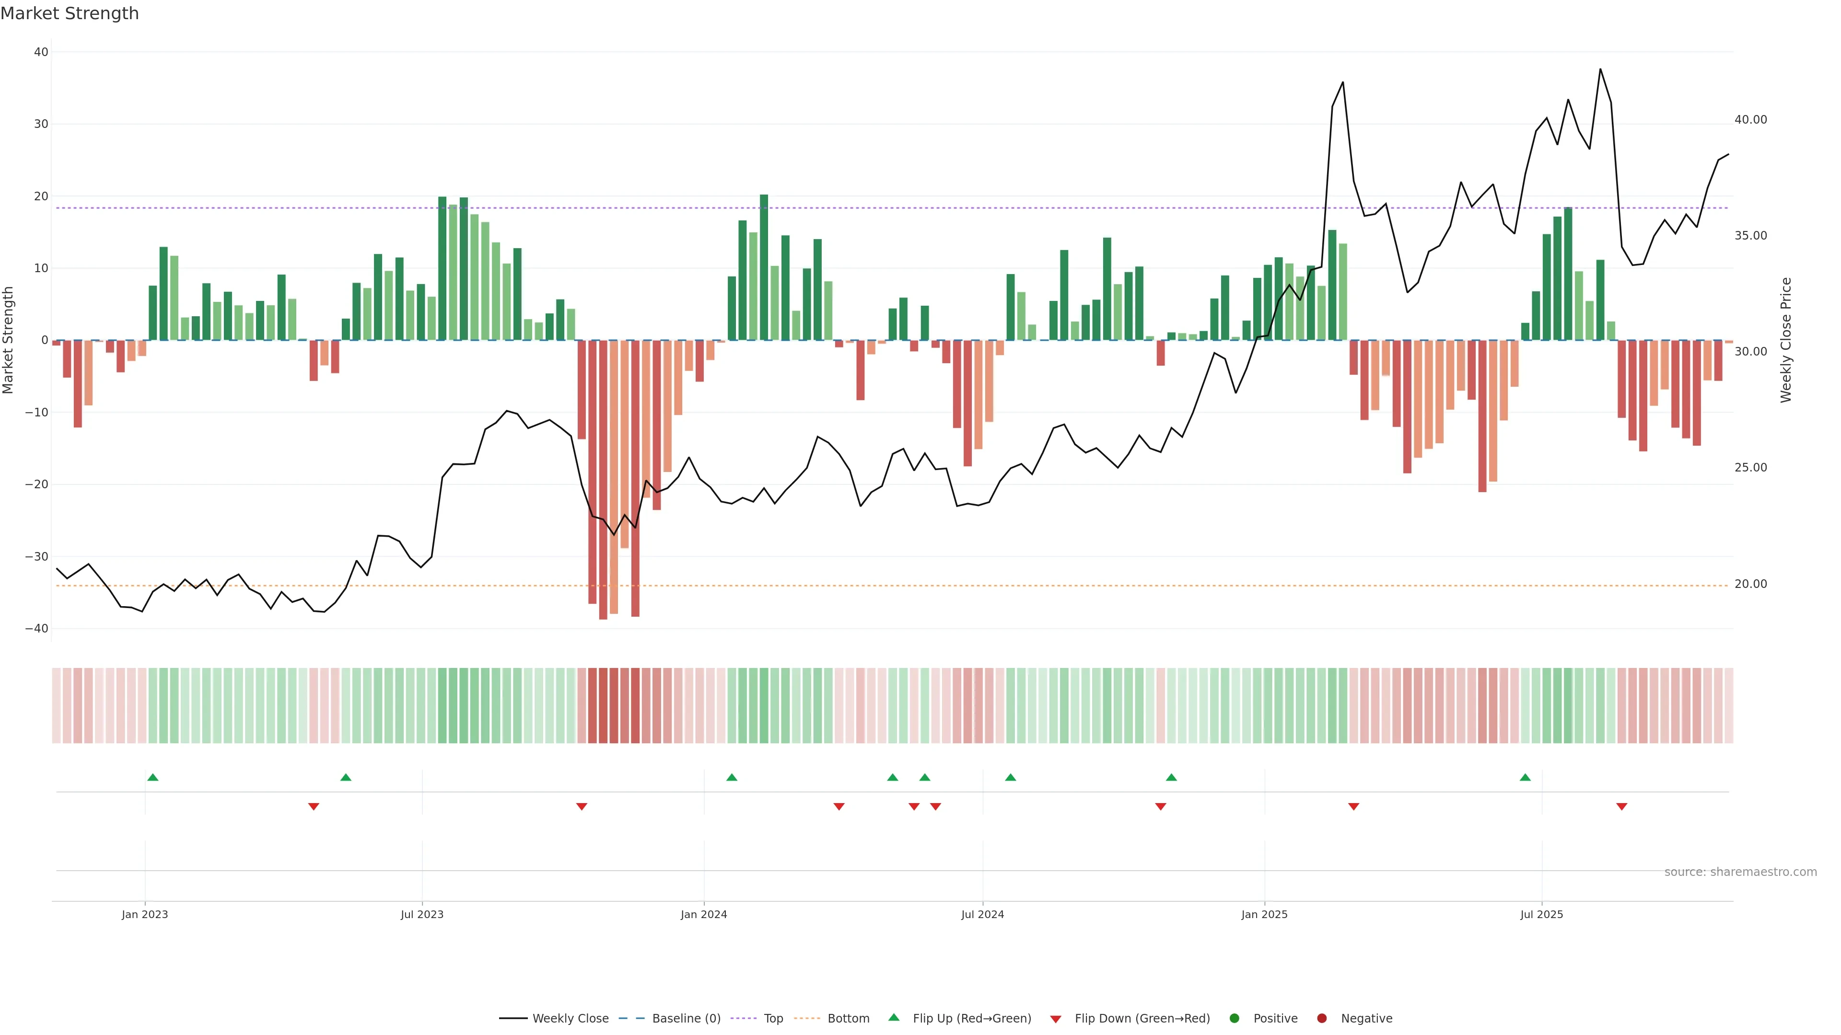1841x1035 pixels.
Task: Toggle the Top dotted line legend label
Action: tap(773, 1019)
